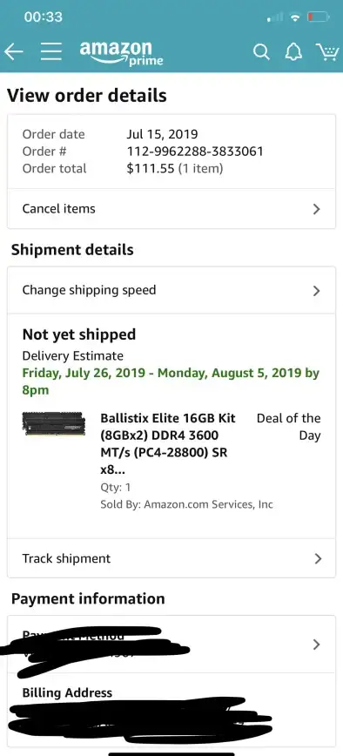Tap the RAM product thumbnail
This screenshot has width=343, height=756.
[54, 424]
